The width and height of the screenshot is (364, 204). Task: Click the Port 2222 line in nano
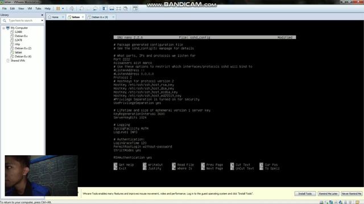tap(122, 59)
